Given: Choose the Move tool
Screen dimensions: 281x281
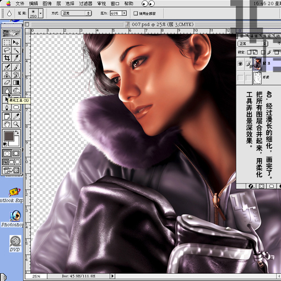Looking at the screenshot, I should [16, 42].
